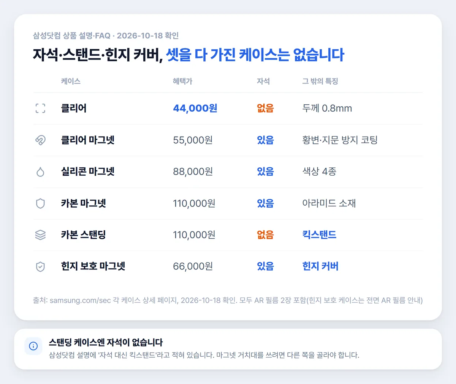The image size is (456, 384).
Task: Click the 황변·지문 방지 코팅 feature text
Action: click(340, 140)
